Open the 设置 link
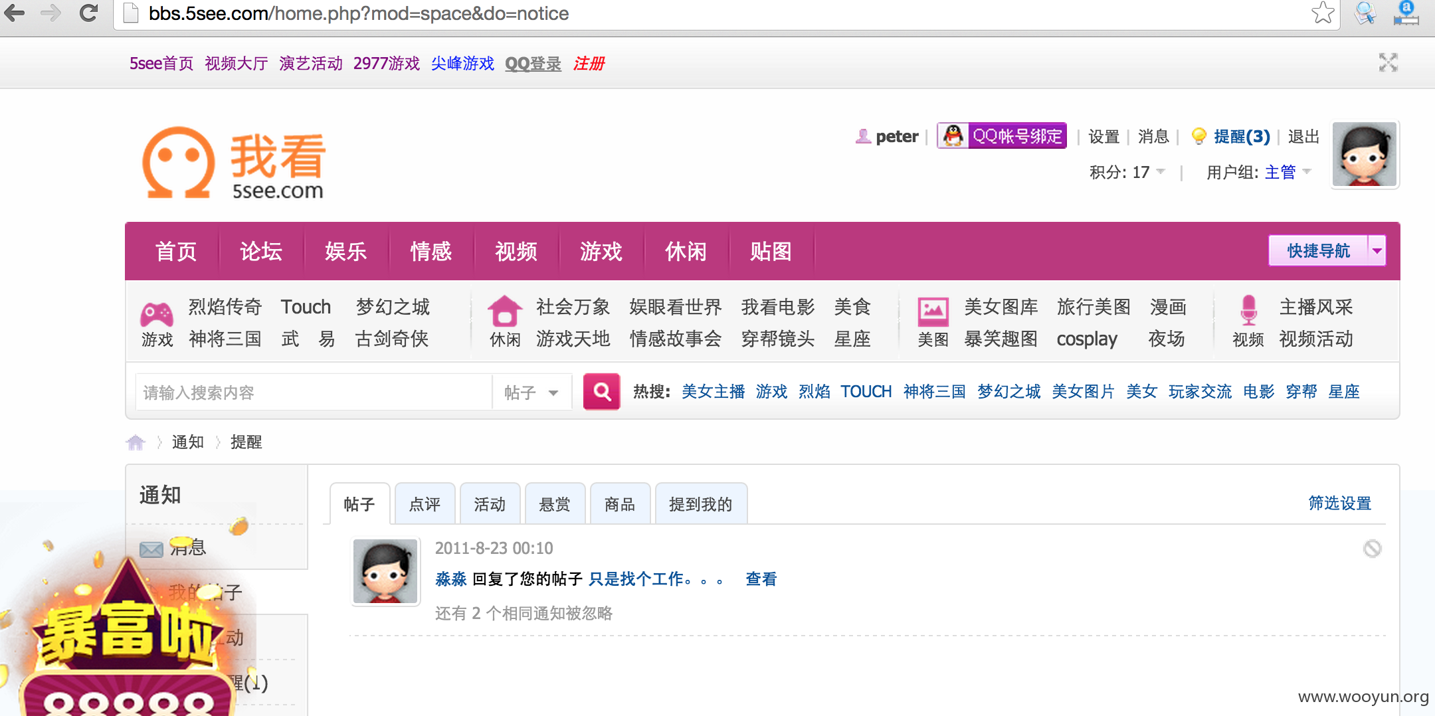The width and height of the screenshot is (1435, 716). pos(1104,136)
